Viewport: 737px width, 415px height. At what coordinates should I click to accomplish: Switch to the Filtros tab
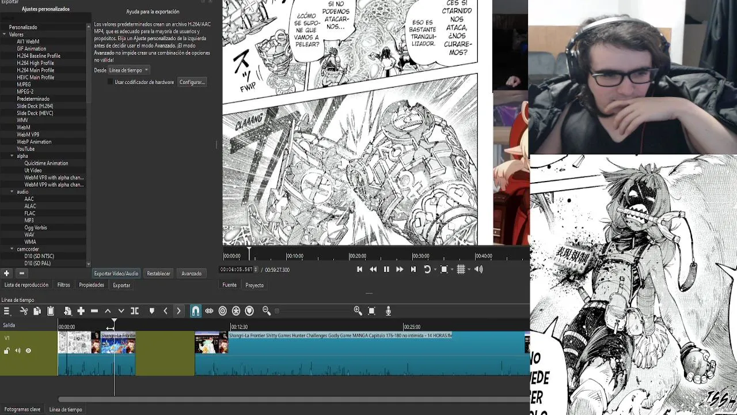(64, 285)
